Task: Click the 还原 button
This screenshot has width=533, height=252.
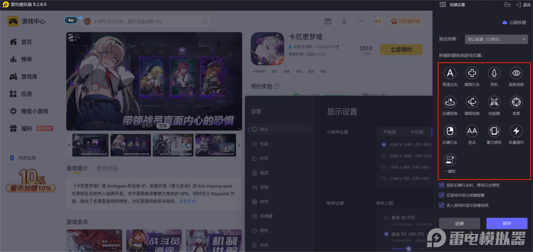Action: [x=459, y=223]
